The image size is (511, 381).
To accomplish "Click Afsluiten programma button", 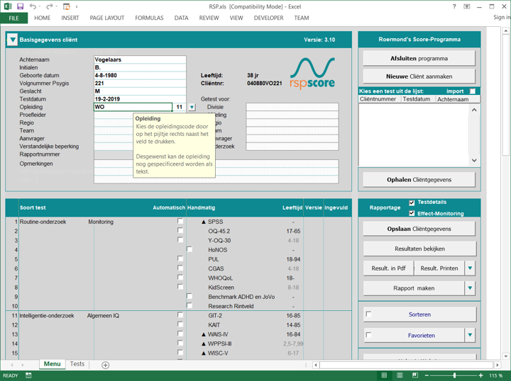I will 419,59.
